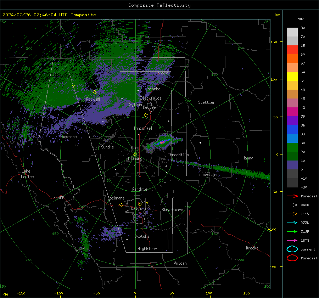
Task: Click the orange 111V arrow icon
Action: [292, 214]
